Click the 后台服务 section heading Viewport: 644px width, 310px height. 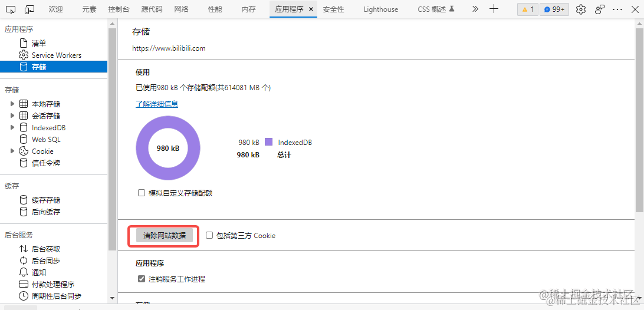click(x=19, y=235)
